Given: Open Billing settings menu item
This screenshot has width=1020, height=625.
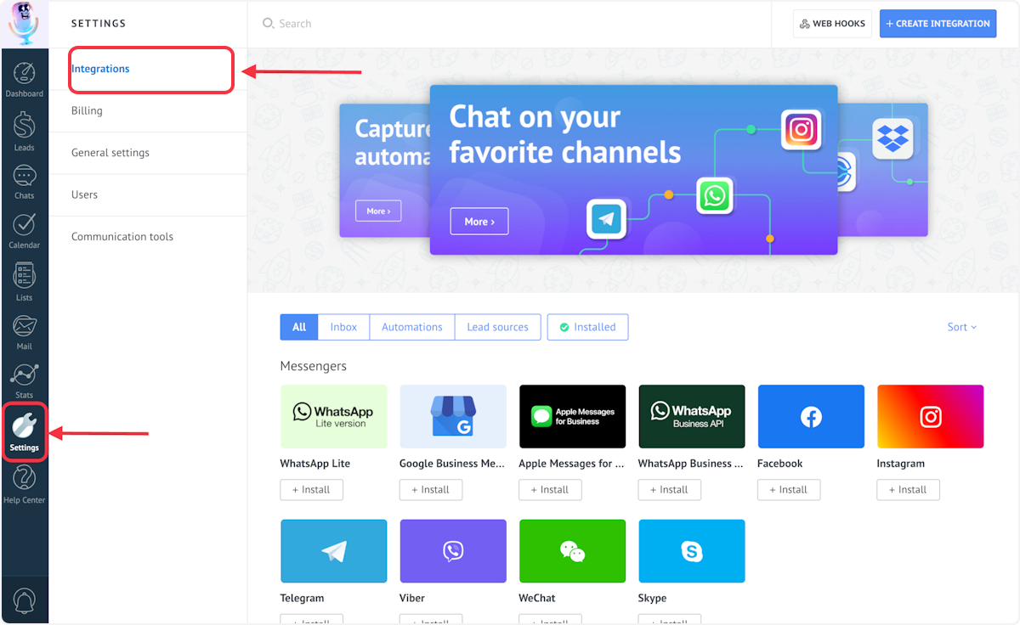Looking at the screenshot, I should (x=148, y=110).
